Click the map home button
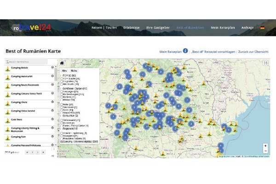Viewport: 276px width, 184px height. [62, 63]
